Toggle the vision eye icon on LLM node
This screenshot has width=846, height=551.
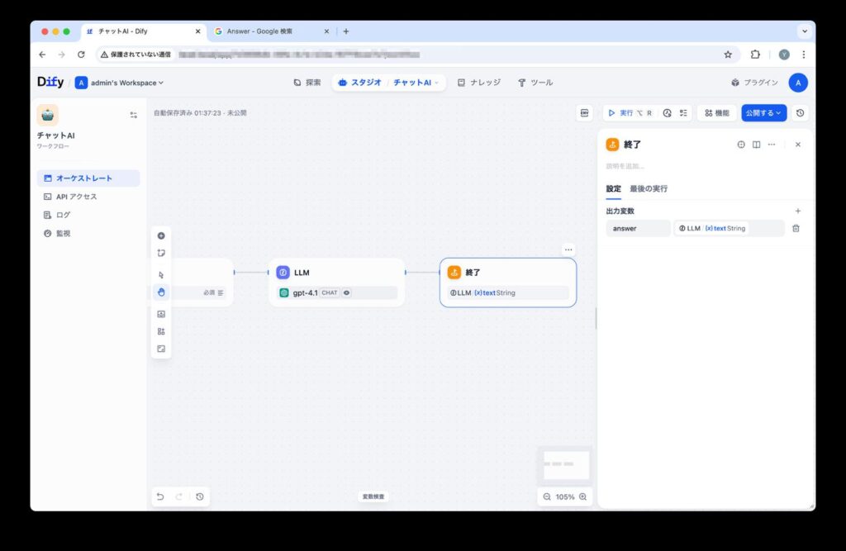[347, 292]
